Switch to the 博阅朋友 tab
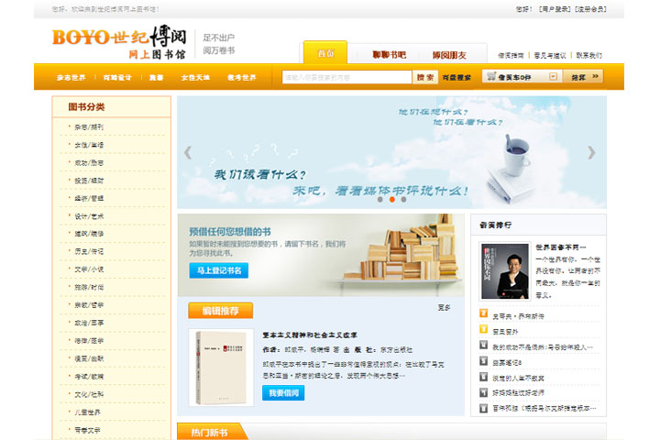 pyautogui.click(x=449, y=54)
